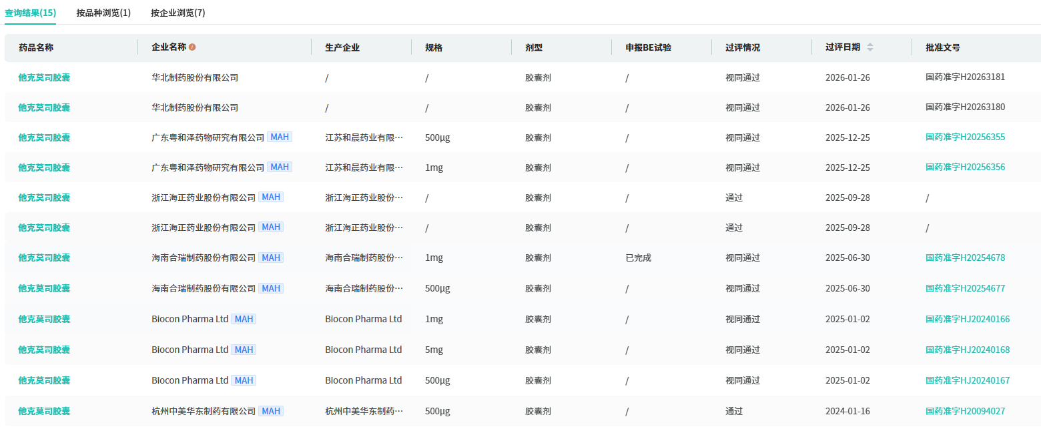Sort by 过评日期 using the sort arrows

tap(870, 47)
